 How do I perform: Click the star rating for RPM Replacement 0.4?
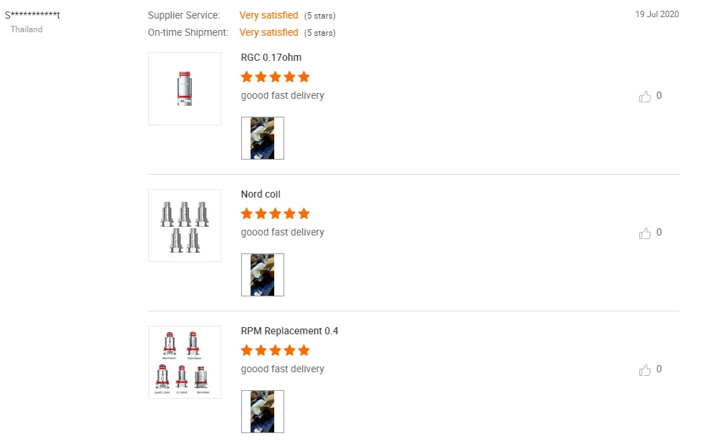(x=275, y=350)
